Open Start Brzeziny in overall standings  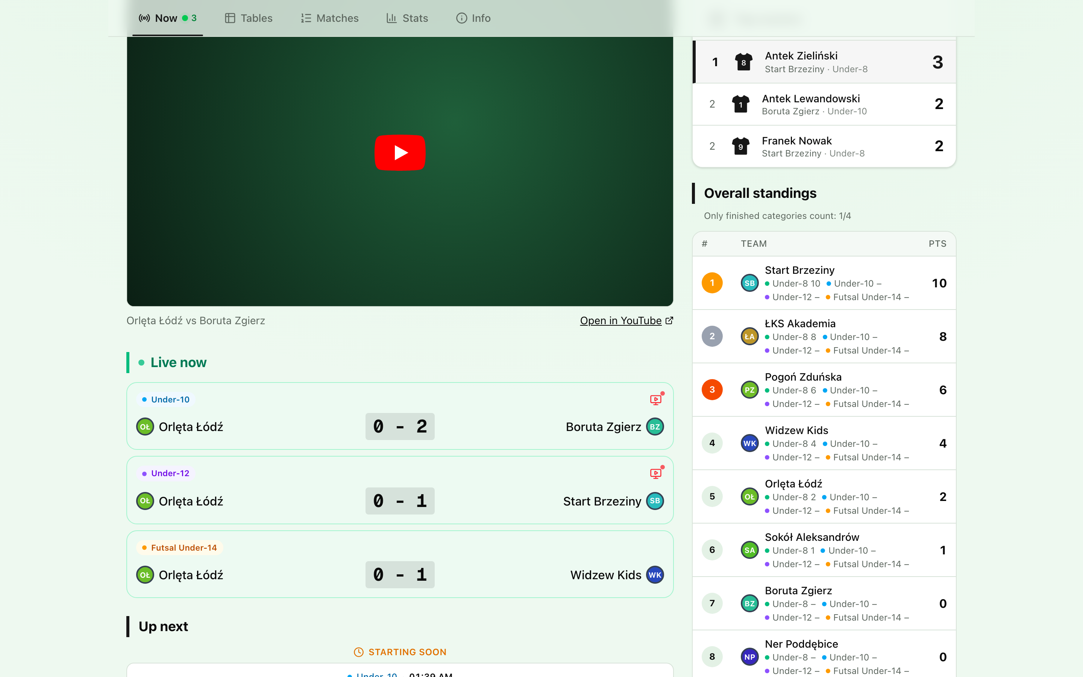(824, 283)
